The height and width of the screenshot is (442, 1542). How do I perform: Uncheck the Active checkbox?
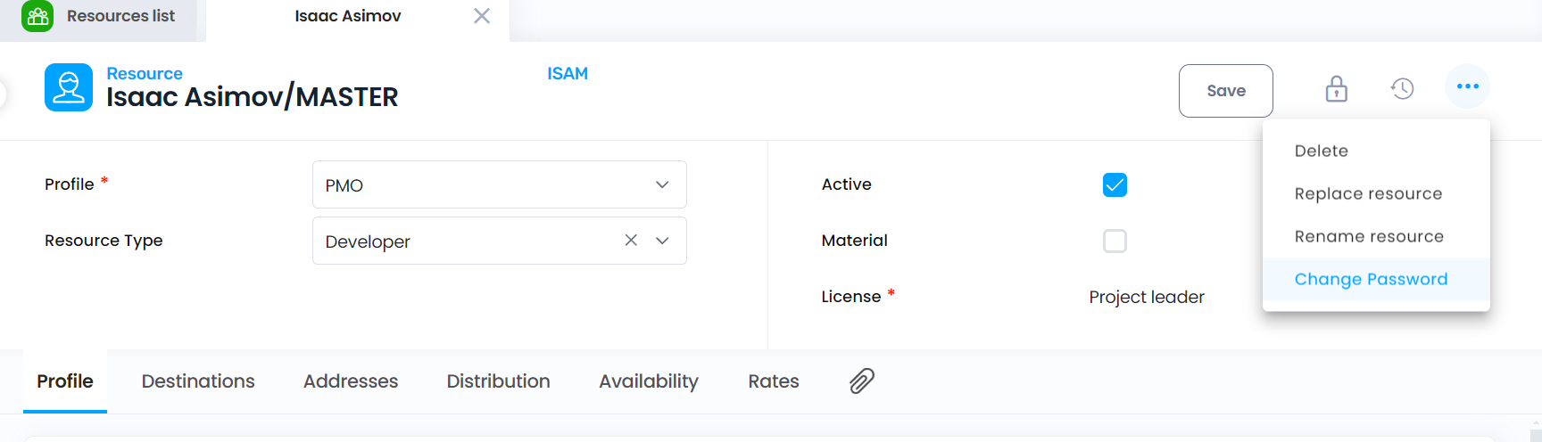pyautogui.click(x=1115, y=184)
